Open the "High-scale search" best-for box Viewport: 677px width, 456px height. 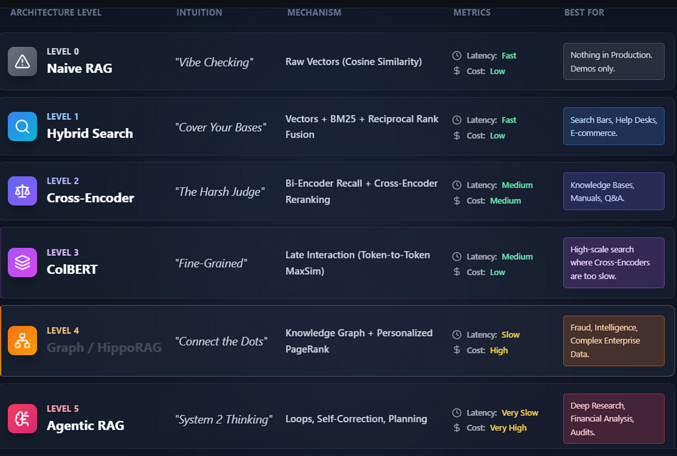(614, 263)
